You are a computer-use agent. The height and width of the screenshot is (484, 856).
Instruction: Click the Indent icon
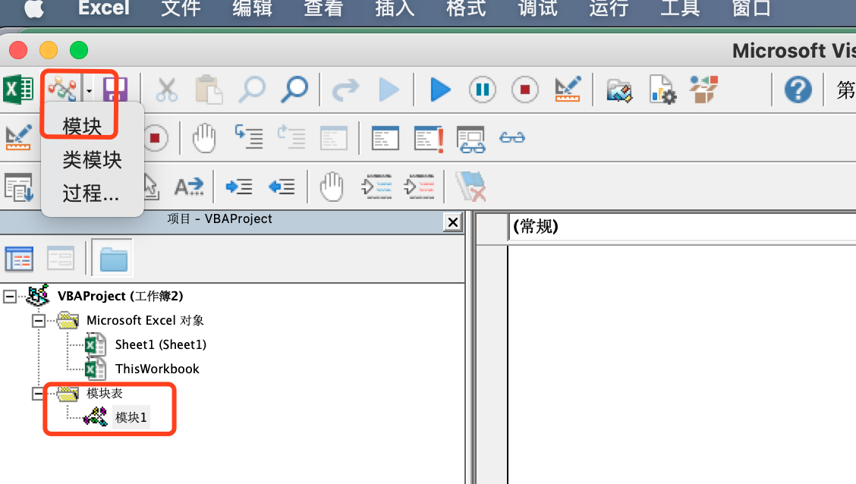[238, 187]
